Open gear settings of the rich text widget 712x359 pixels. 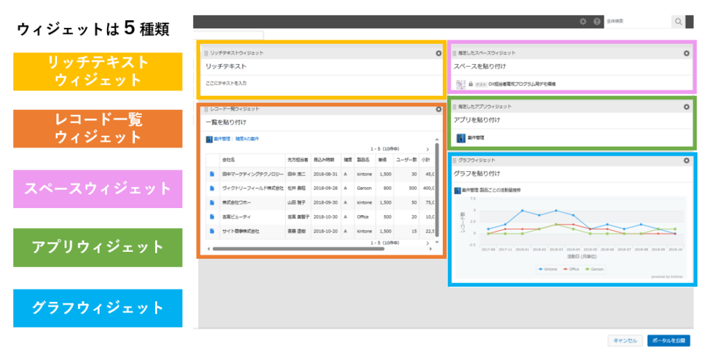tap(438, 53)
